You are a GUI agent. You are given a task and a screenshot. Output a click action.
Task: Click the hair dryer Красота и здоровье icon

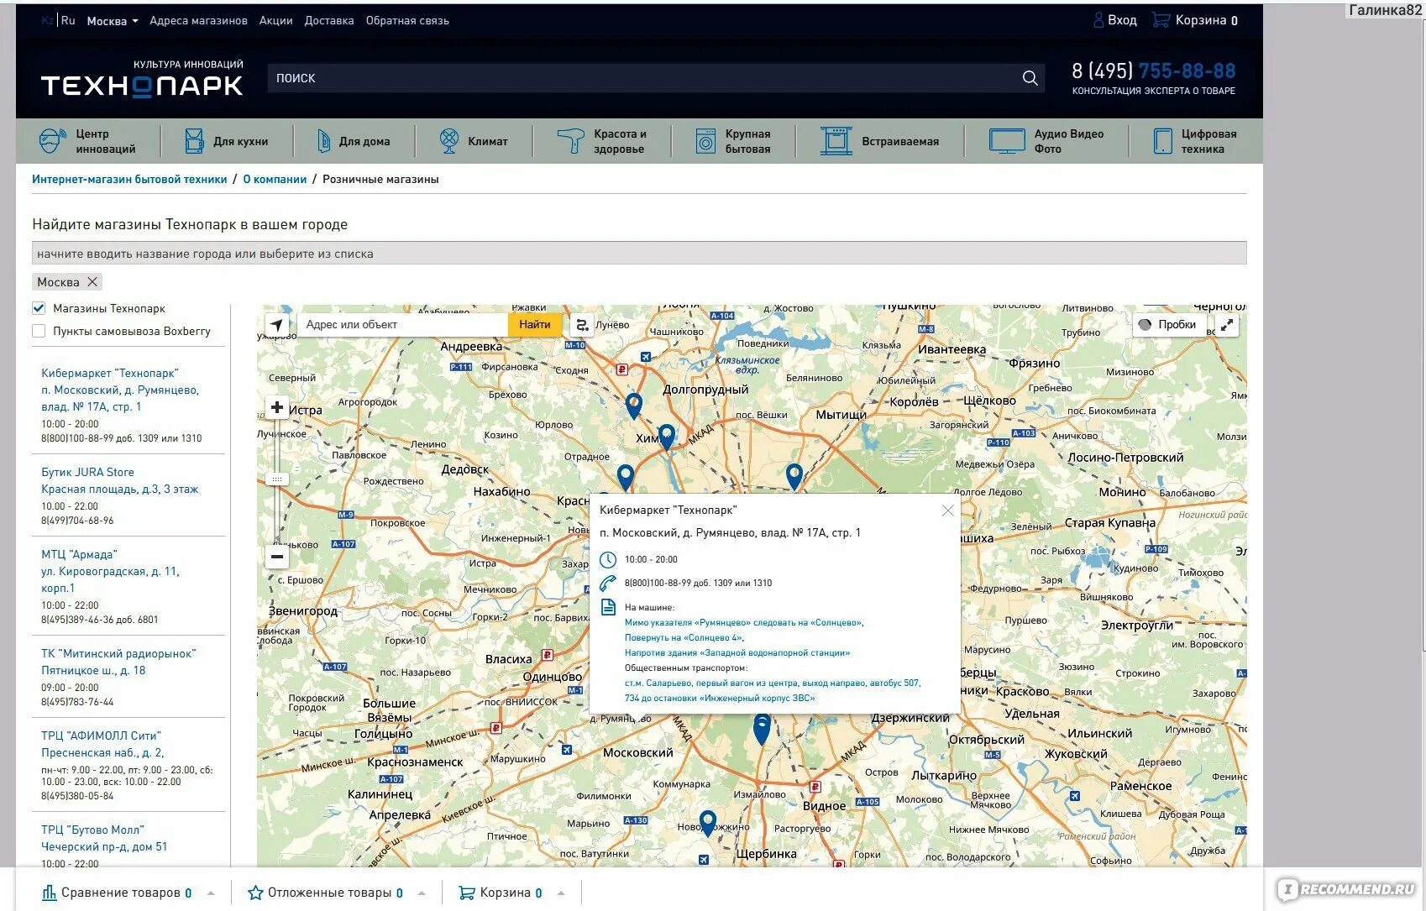coord(570,140)
